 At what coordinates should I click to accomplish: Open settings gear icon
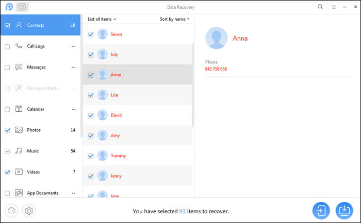[x=29, y=210]
